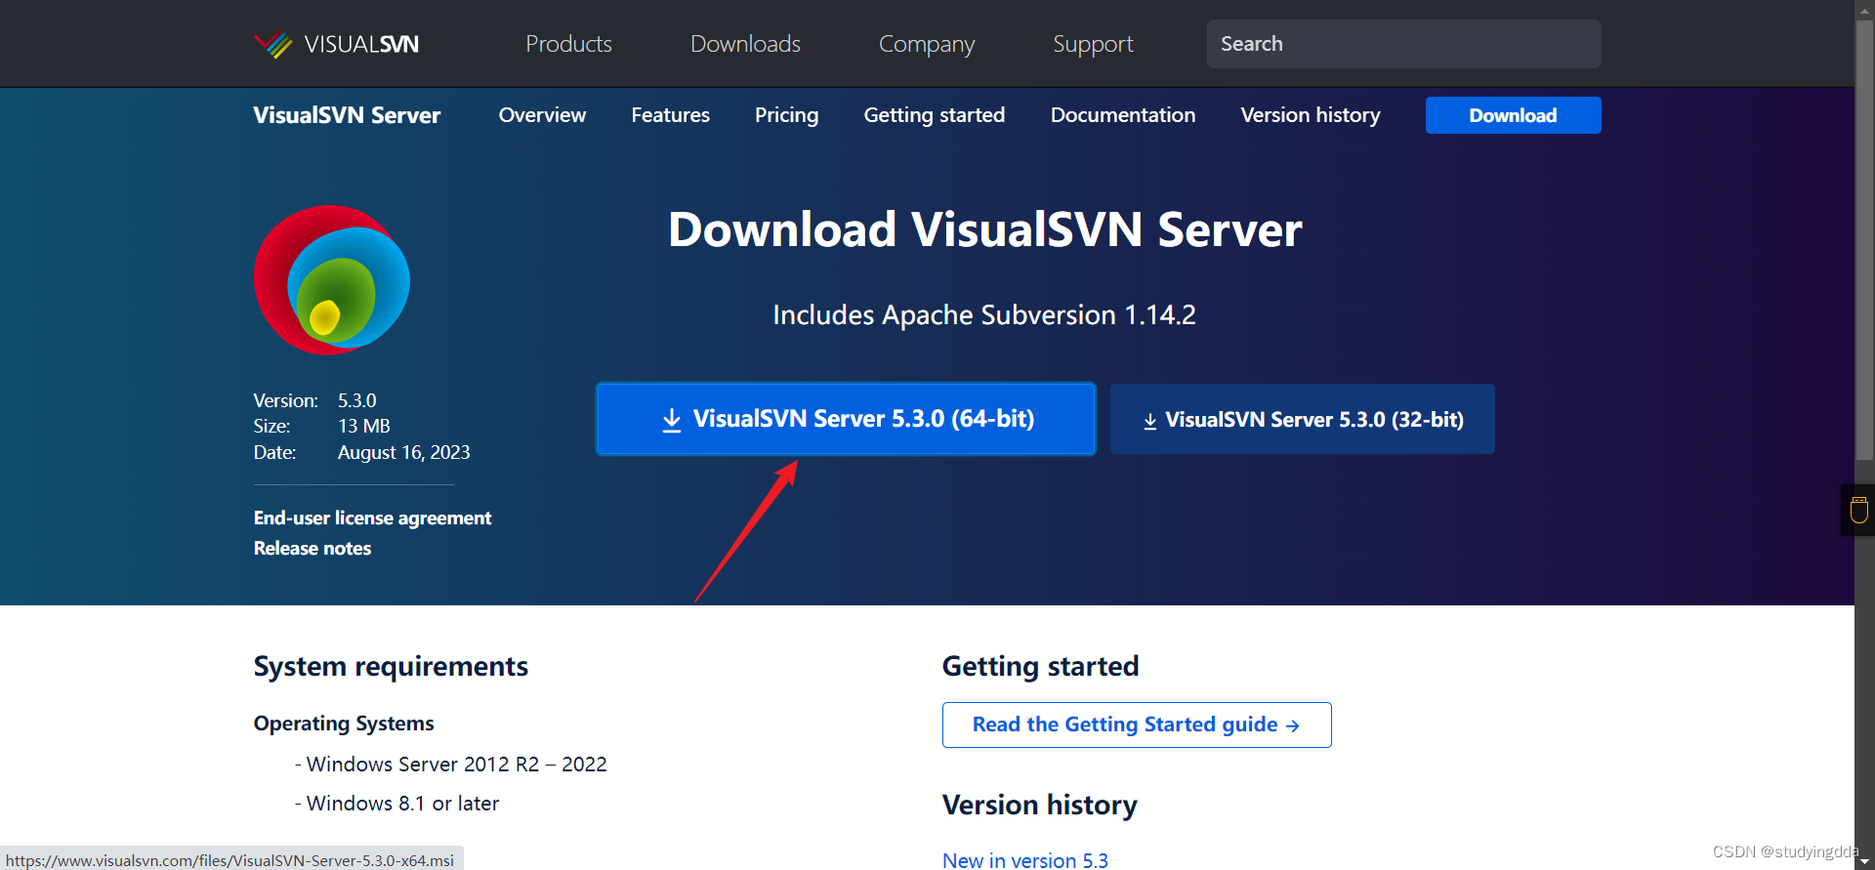Click the 'Download VisualSVN Server' page title
The image size is (1875, 870).
(984, 230)
